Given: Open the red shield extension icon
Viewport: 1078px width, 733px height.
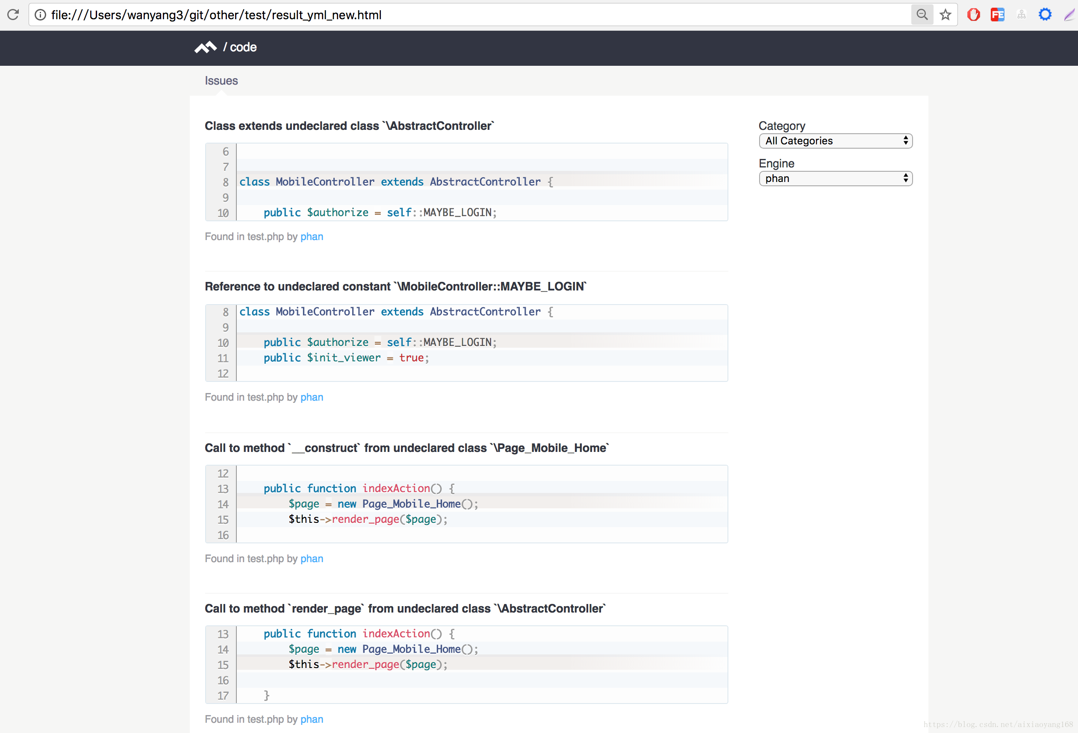Looking at the screenshot, I should tap(974, 15).
